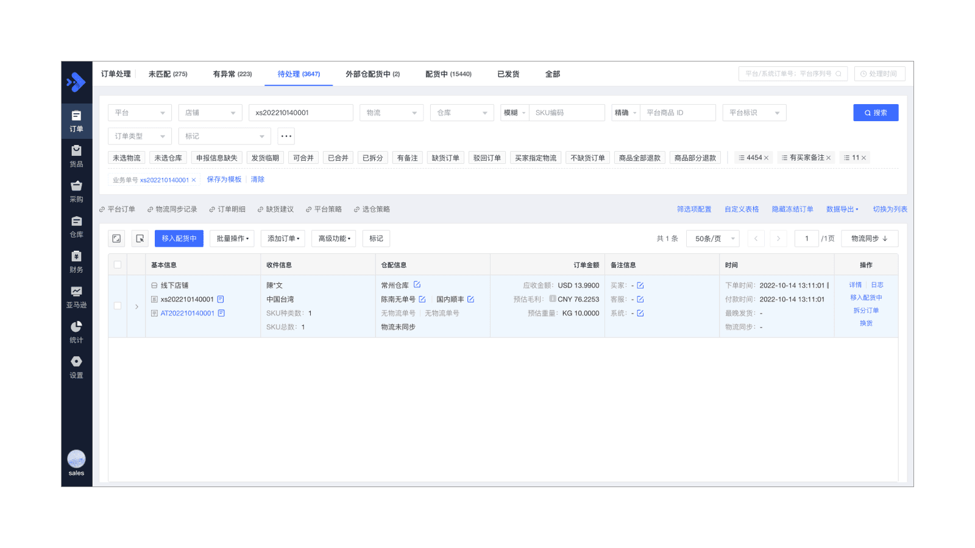Click the fullscreen expand icon in toolbar
Screen dimensions: 975x548
click(x=116, y=239)
